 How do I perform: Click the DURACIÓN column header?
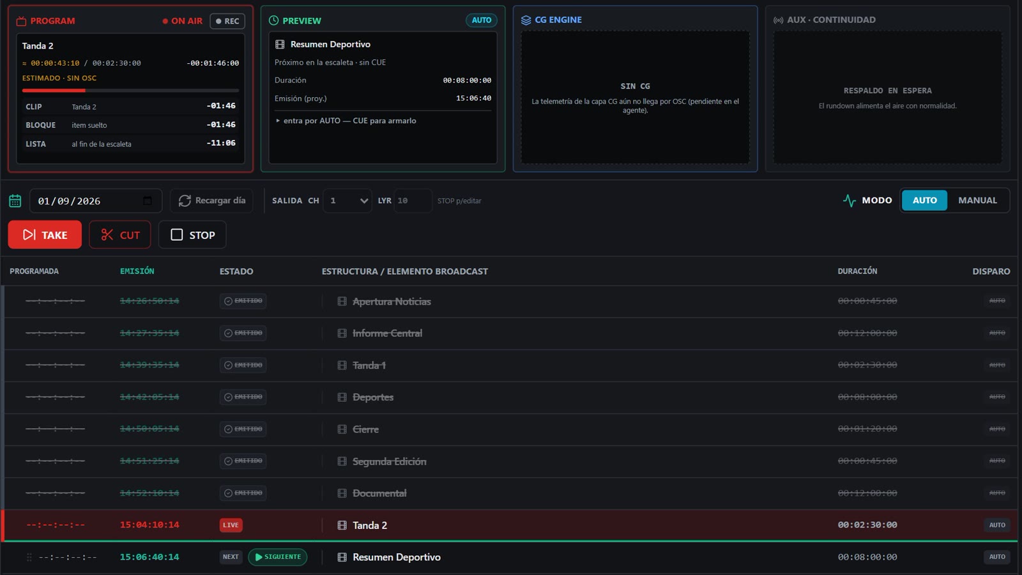(x=857, y=272)
